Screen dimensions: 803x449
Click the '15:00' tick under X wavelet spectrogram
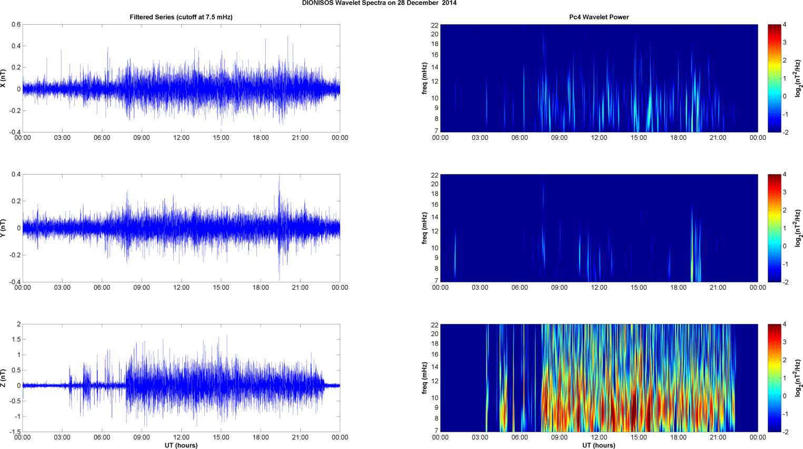[639, 138]
